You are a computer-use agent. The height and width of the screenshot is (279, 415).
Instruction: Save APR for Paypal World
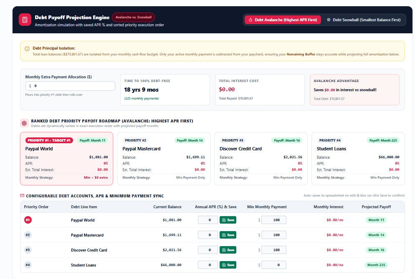(228, 220)
